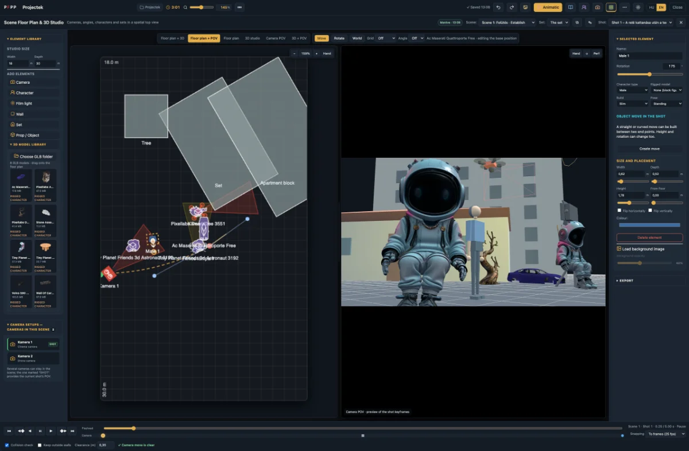Screen dimensions: 689x451
Task: Click the Undo arrow icon in top bar
Action: click(x=498, y=7)
